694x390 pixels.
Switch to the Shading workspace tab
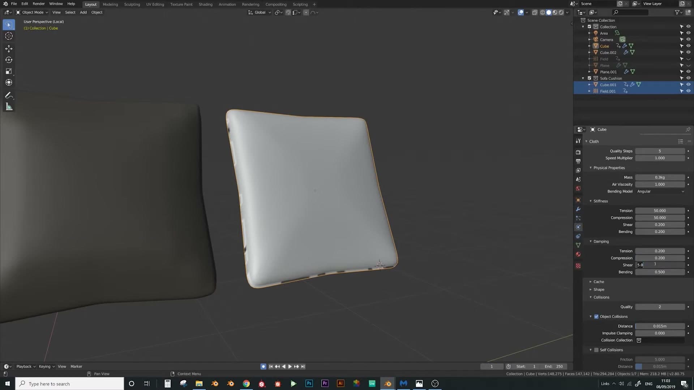tap(205, 4)
